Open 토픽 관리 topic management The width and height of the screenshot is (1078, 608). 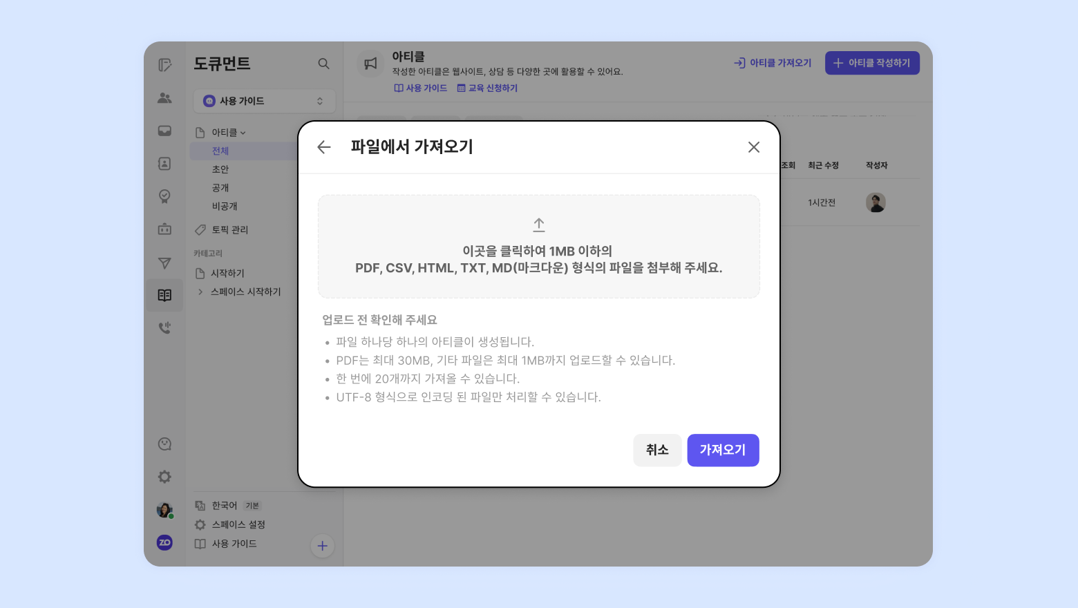click(x=229, y=229)
